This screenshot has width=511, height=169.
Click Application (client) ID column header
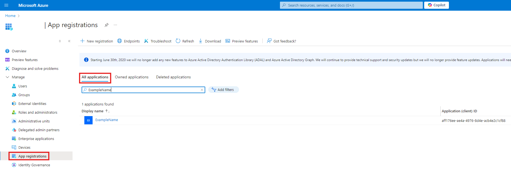(x=459, y=111)
